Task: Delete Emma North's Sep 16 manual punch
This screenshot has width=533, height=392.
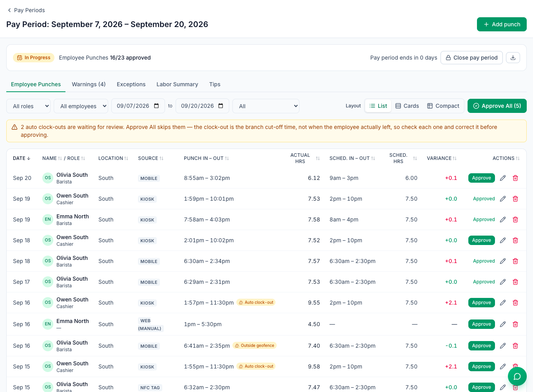Action: pyautogui.click(x=515, y=324)
